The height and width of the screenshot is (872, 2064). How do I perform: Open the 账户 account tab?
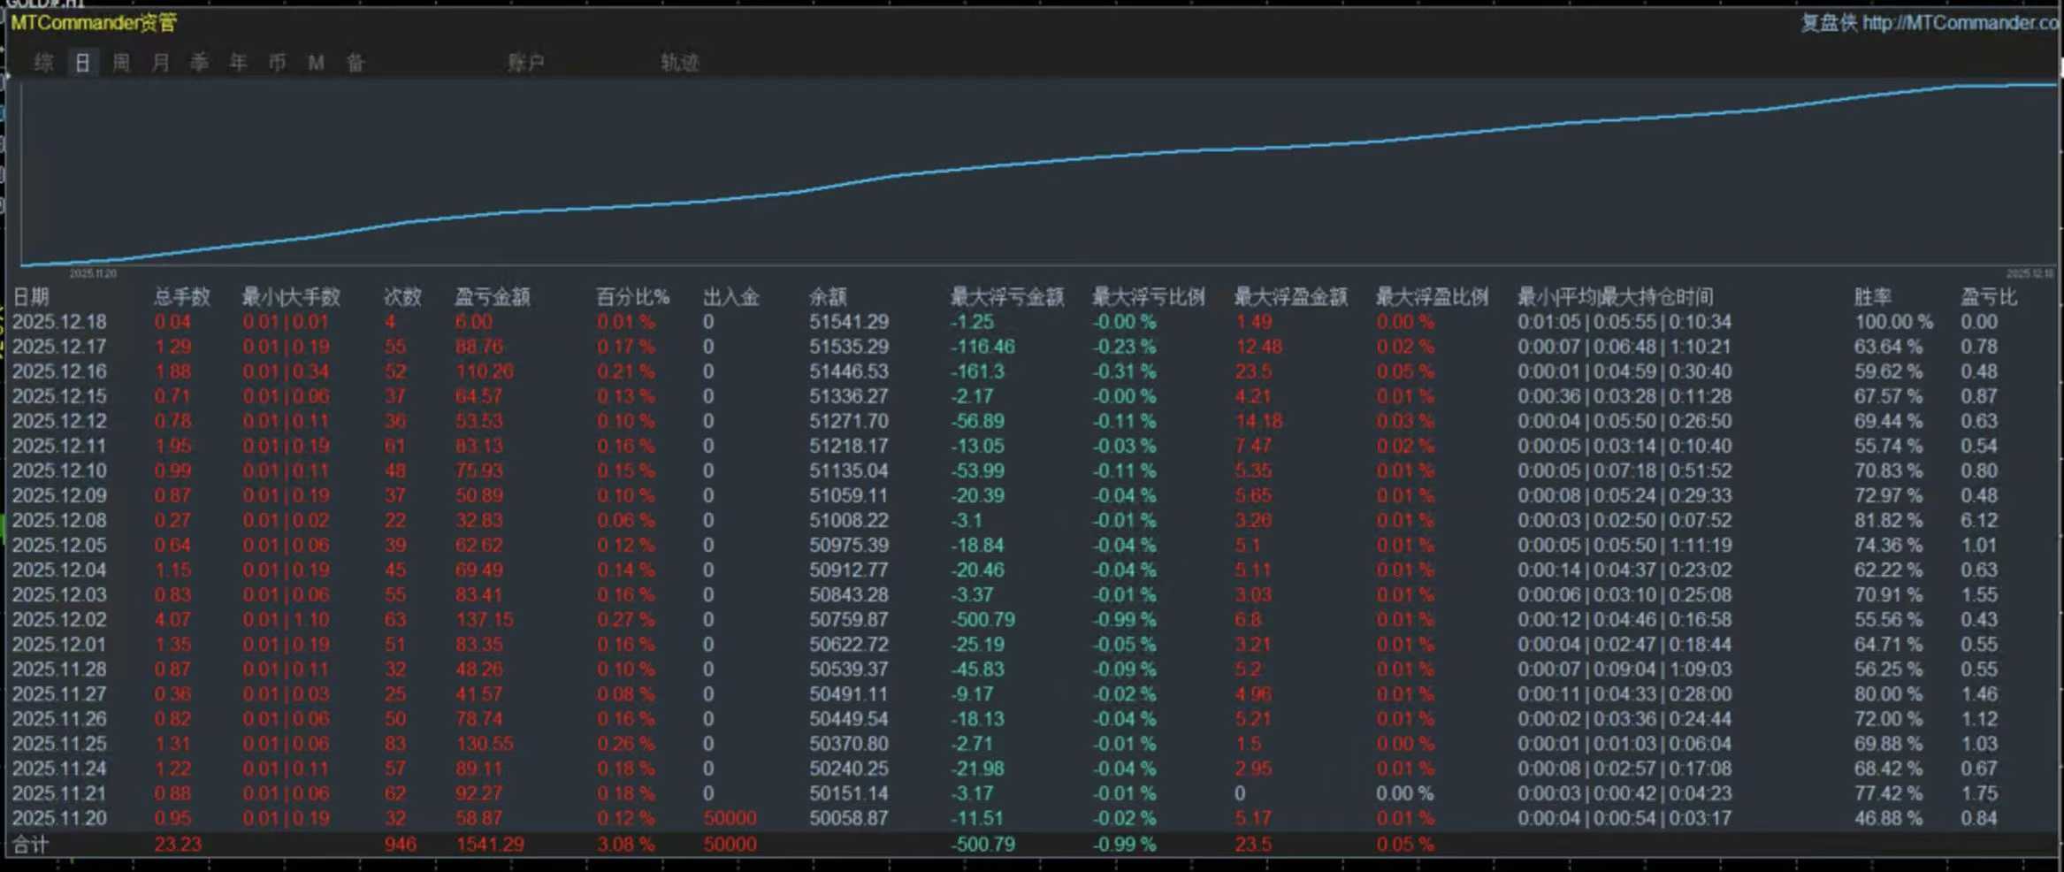525,63
